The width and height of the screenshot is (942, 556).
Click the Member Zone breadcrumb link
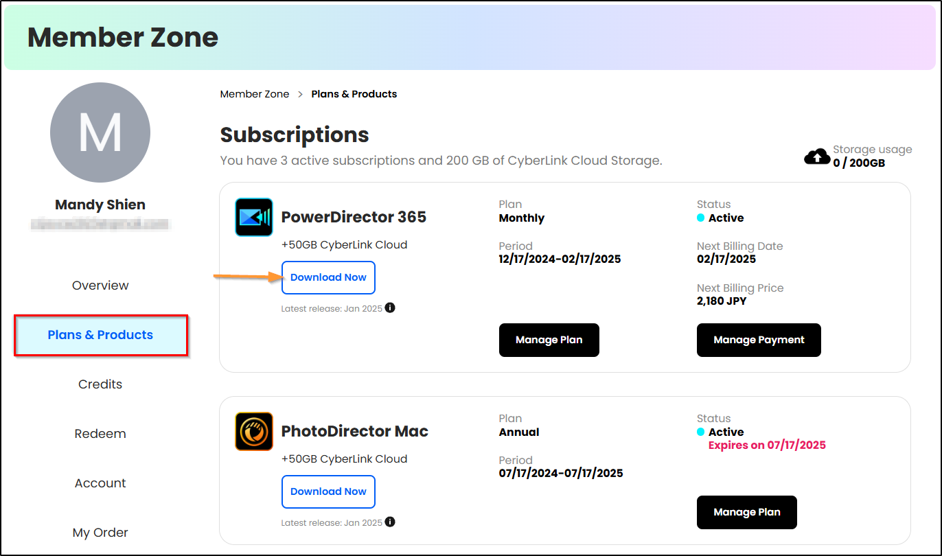(x=255, y=94)
